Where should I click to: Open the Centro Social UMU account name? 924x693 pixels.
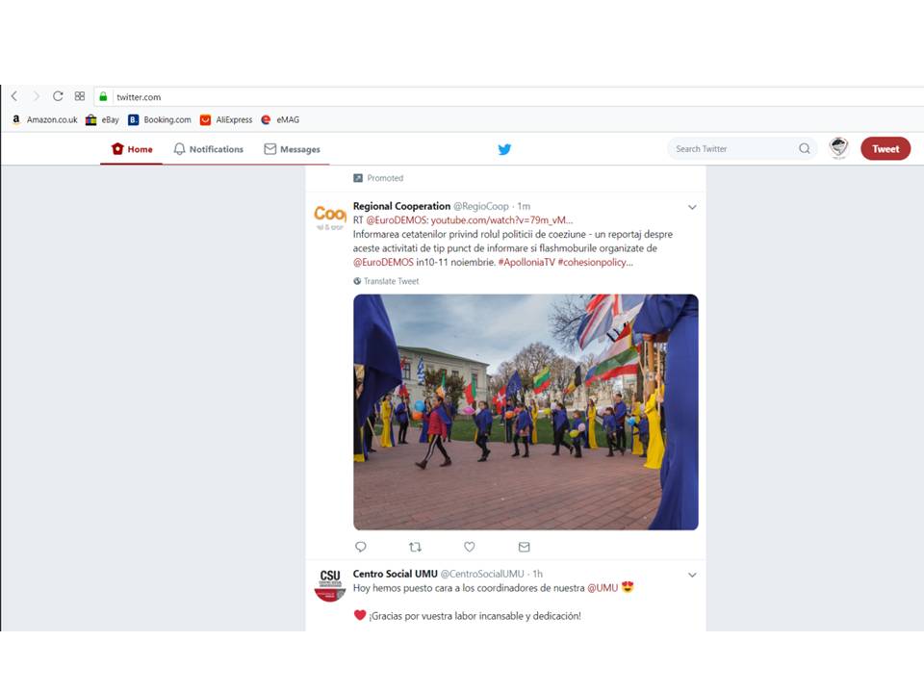click(x=395, y=574)
